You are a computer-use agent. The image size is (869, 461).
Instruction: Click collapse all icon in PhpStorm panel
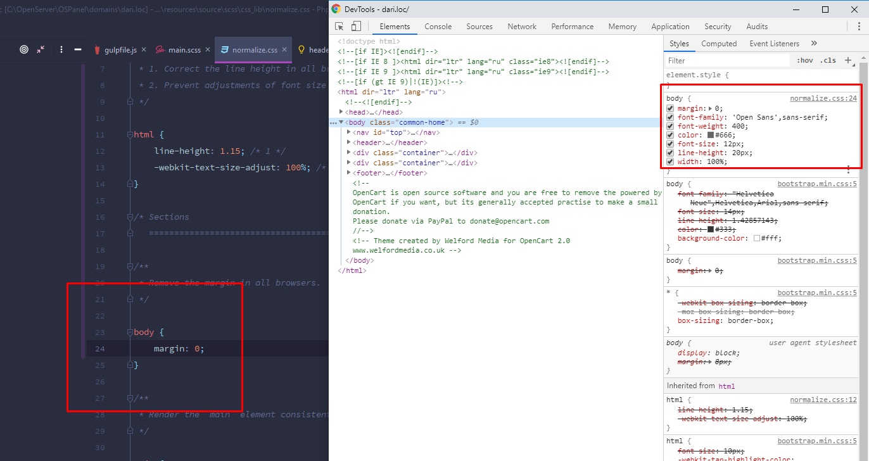coord(41,49)
